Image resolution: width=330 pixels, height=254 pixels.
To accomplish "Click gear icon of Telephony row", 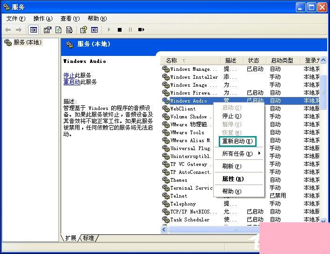I will click(165, 204).
